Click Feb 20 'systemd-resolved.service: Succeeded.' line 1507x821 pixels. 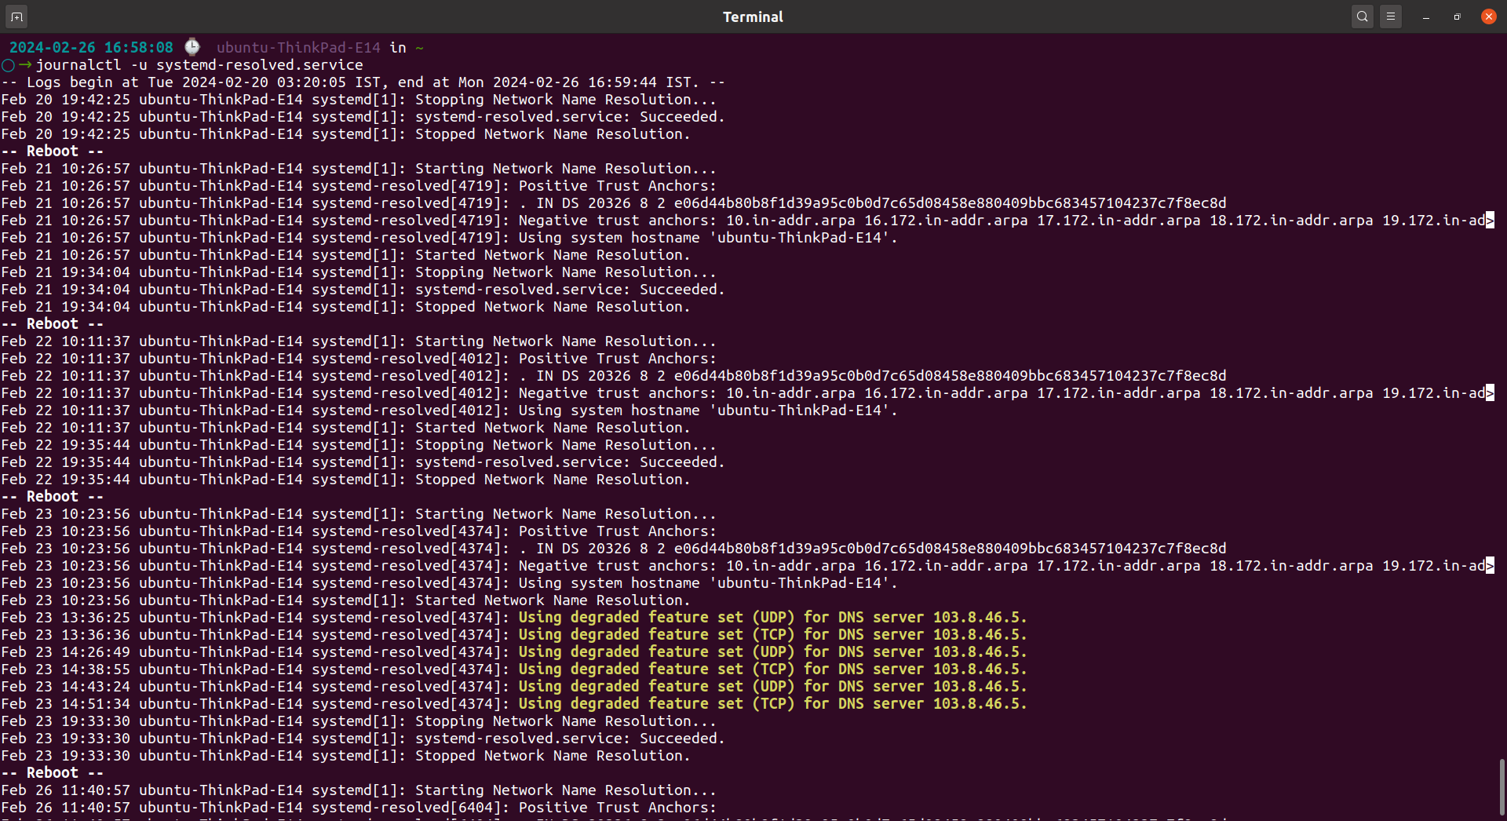363,117
